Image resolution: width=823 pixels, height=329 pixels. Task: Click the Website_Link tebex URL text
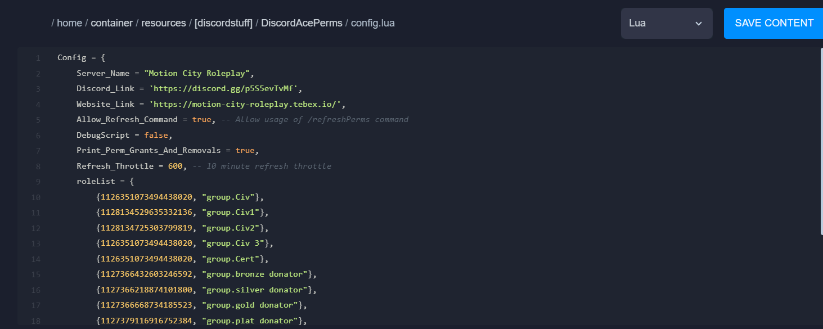245,104
